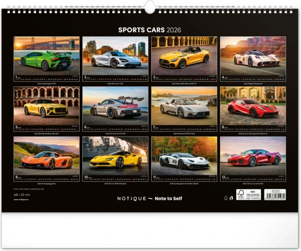The height and width of the screenshot is (251, 301).
Task: Click the Kimball Stock photo credit line
Action: [x=29, y=189]
